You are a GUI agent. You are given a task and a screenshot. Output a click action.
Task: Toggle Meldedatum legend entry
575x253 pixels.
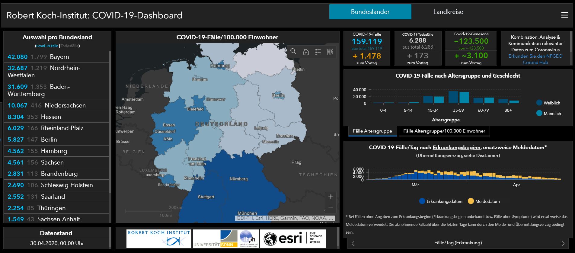484,201
